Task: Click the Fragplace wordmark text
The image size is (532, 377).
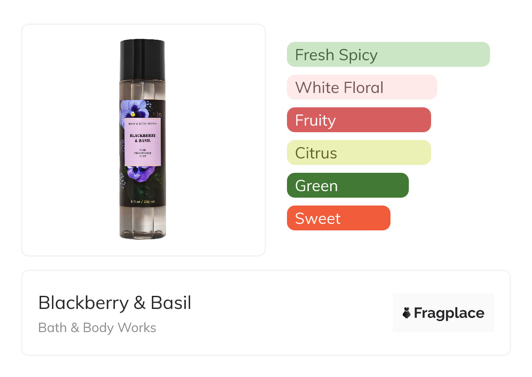Action: (x=449, y=313)
